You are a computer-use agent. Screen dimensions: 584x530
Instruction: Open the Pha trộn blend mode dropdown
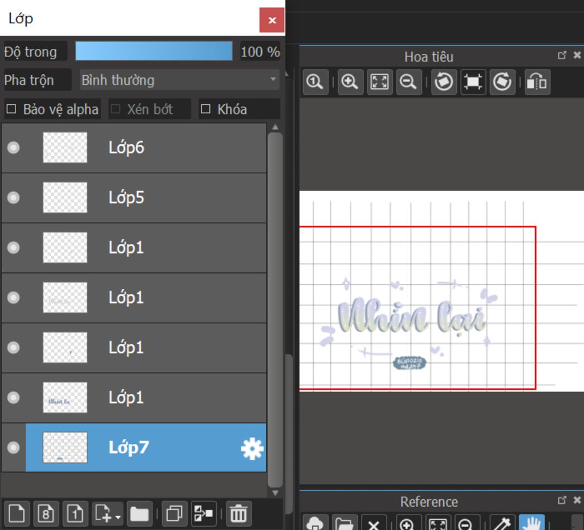pyautogui.click(x=180, y=80)
